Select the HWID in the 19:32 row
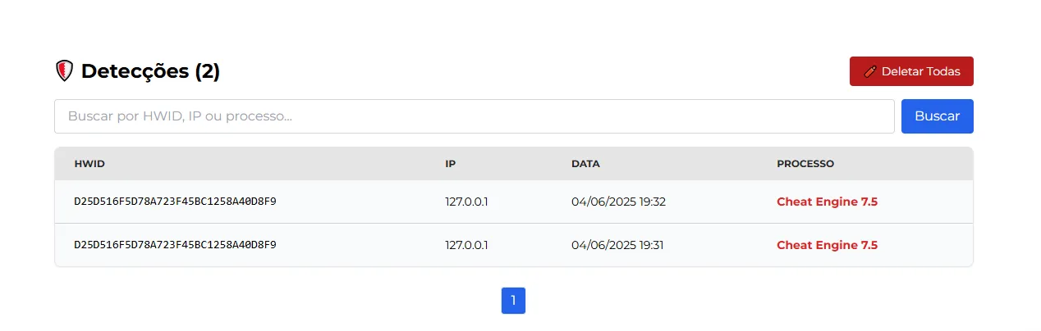 point(175,202)
